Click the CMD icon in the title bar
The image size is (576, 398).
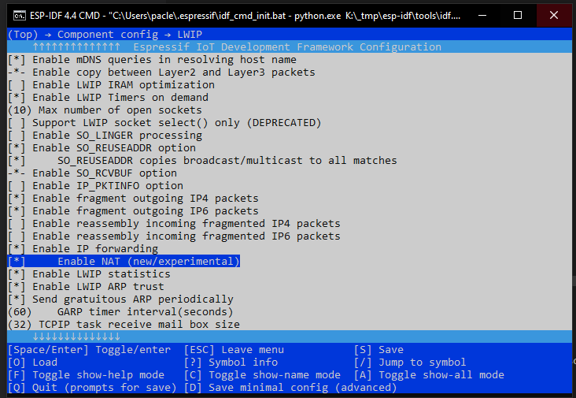click(x=20, y=16)
